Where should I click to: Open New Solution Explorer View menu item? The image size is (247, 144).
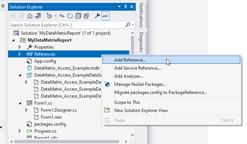(171, 110)
